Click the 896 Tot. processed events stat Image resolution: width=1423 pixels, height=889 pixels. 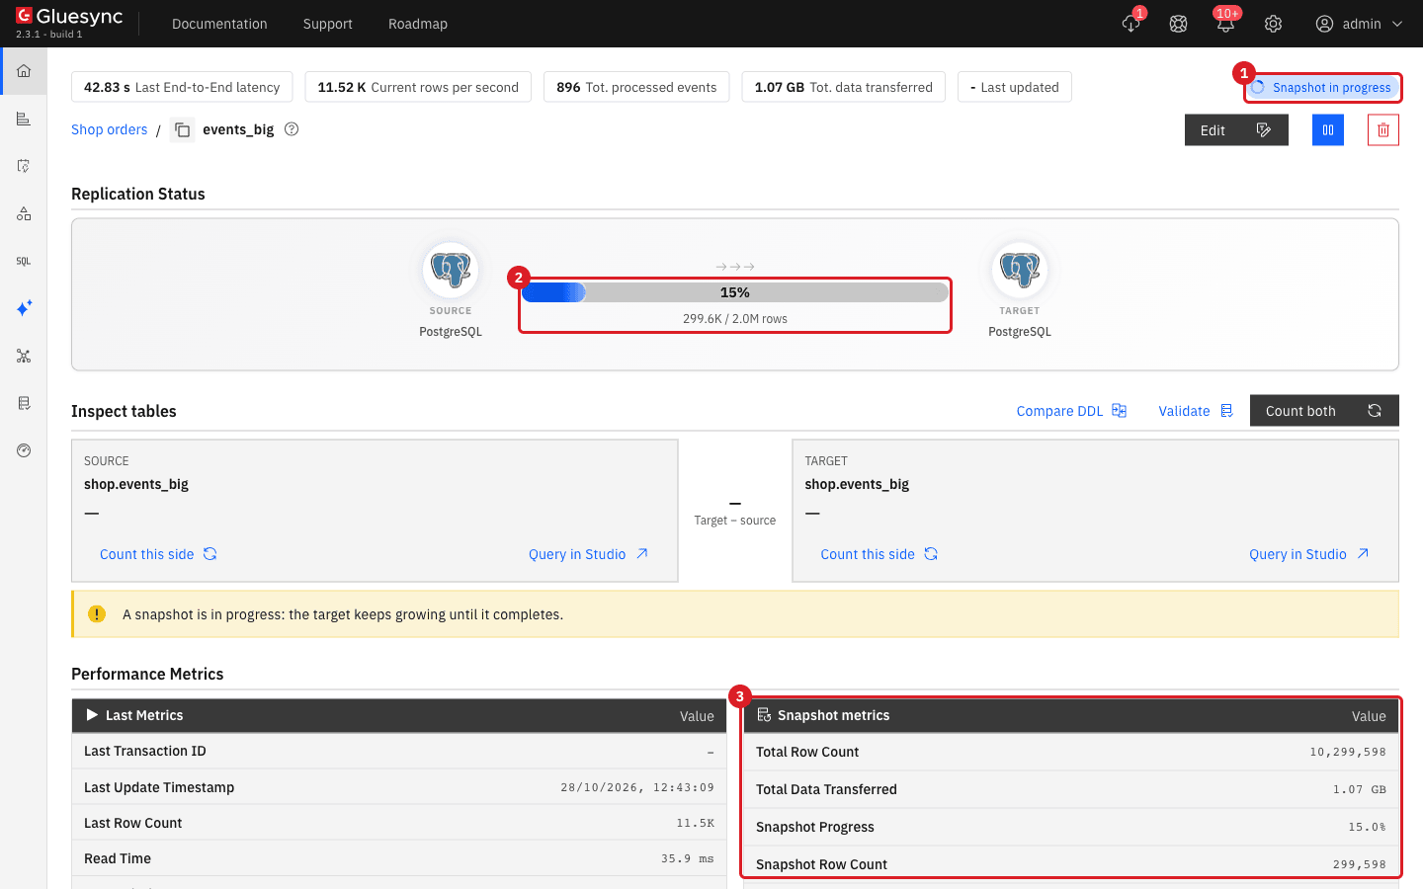(x=636, y=87)
